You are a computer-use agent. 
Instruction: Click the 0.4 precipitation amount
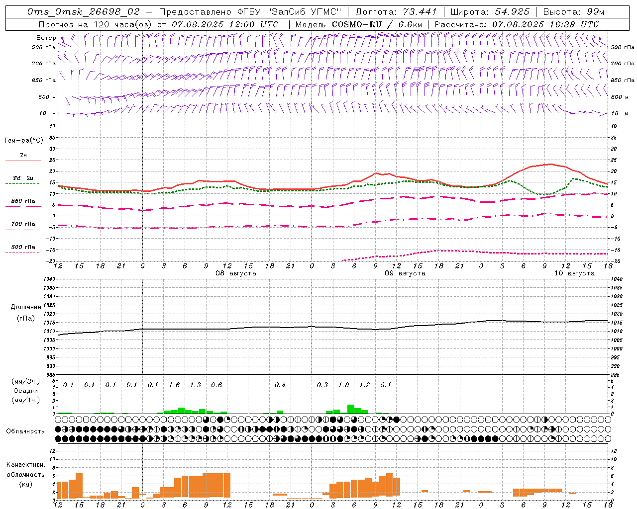[280, 385]
